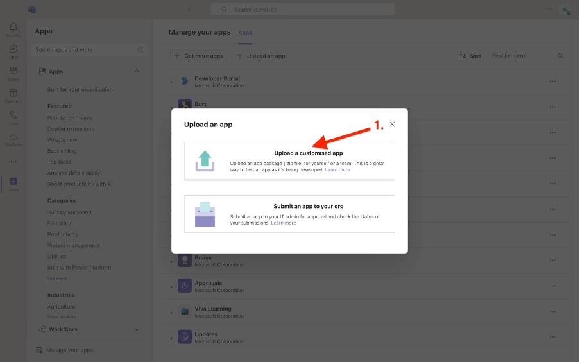Choose Upload a customised app option
The width and height of the screenshot is (580, 362).
coord(289,161)
